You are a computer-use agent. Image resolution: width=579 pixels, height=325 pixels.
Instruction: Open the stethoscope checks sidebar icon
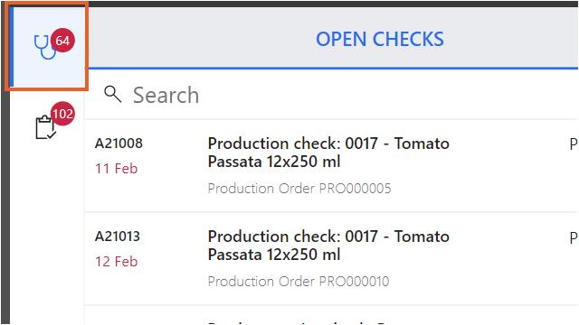(x=45, y=47)
